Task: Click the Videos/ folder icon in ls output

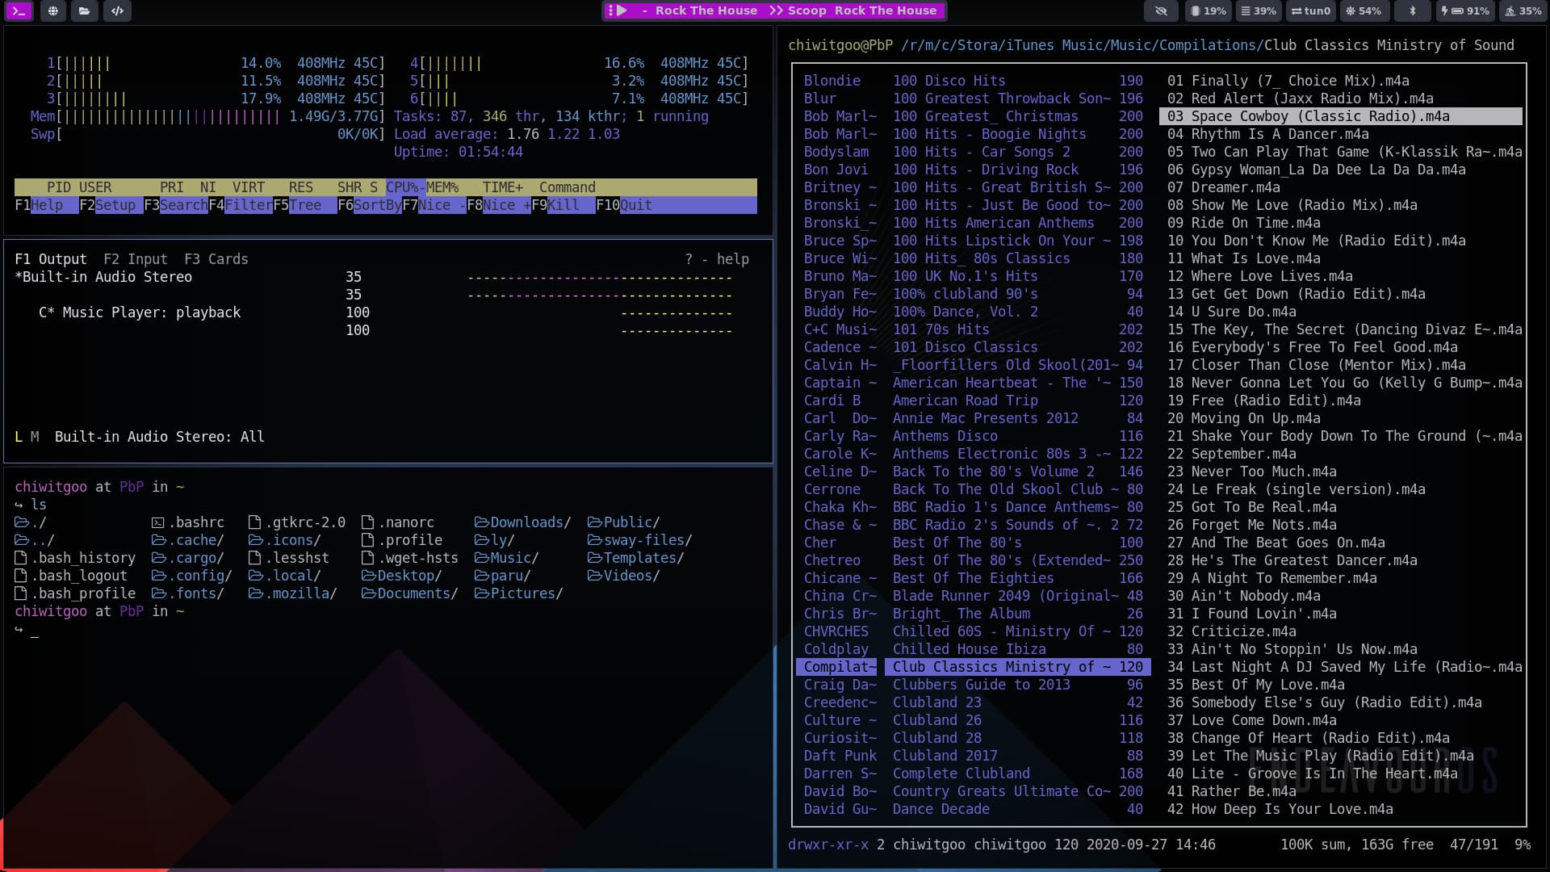Action: click(595, 576)
